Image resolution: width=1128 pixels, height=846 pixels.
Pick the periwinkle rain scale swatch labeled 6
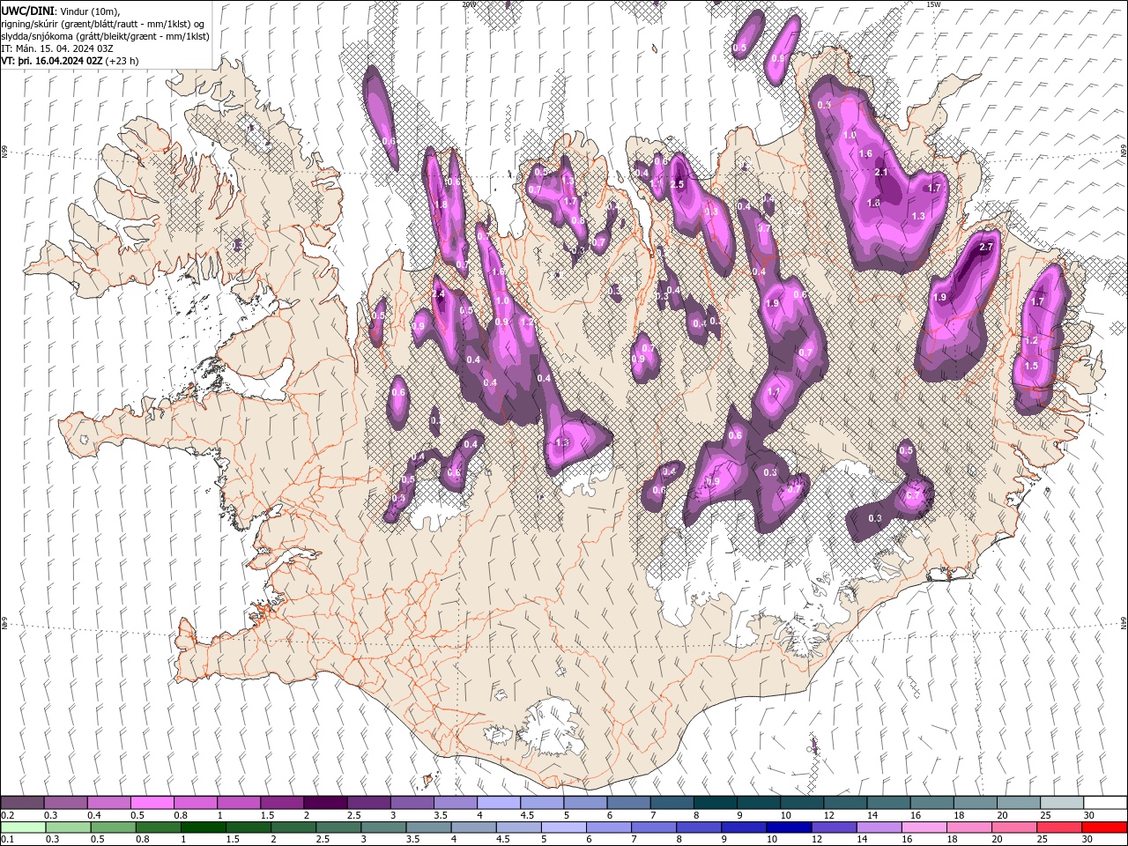point(608,827)
